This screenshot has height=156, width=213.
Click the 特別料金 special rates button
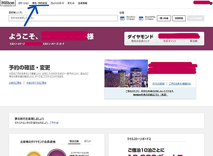[x=179, y=18]
